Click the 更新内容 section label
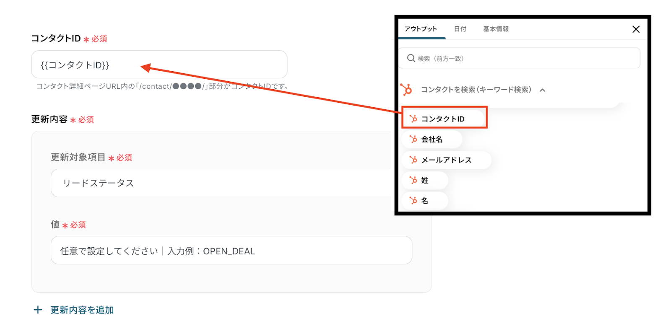The height and width of the screenshot is (336, 671). click(49, 119)
